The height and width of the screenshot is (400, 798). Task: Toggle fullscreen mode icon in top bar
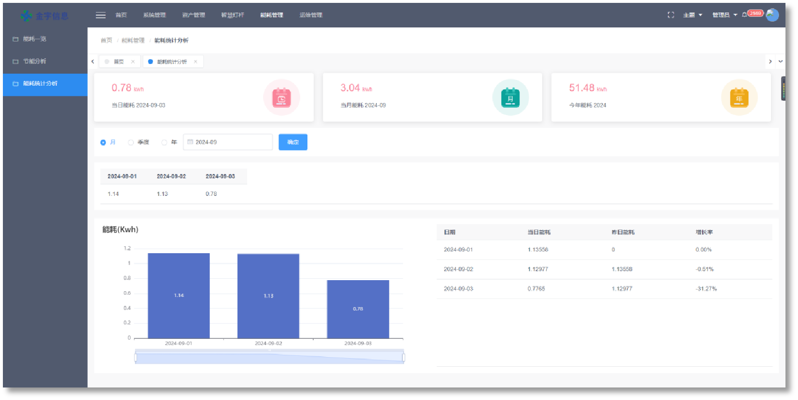tap(671, 15)
